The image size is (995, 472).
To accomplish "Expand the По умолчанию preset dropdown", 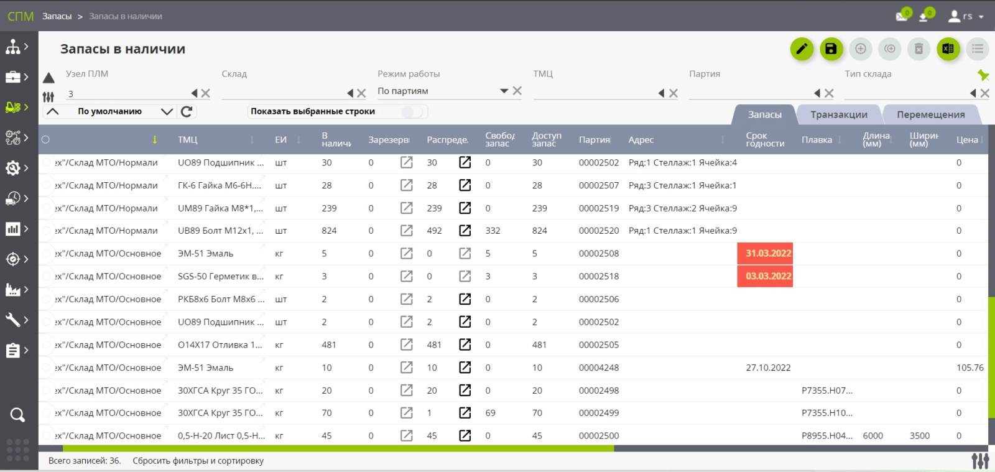I will (167, 111).
